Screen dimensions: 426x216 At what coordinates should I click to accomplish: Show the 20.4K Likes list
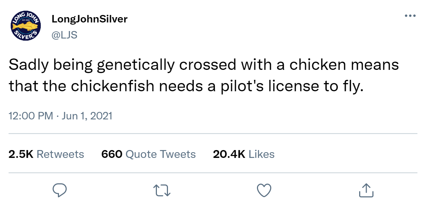(x=244, y=154)
